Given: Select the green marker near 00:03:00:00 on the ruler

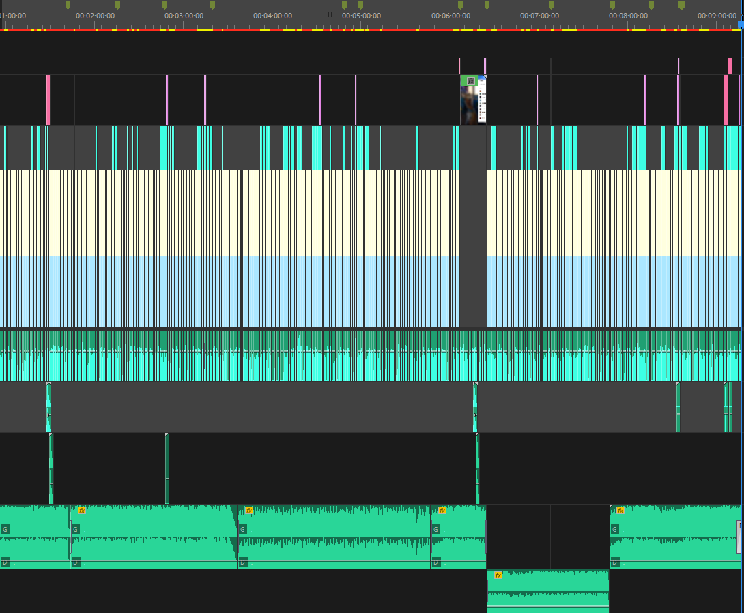Looking at the screenshot, I should (x=166, y=5).
